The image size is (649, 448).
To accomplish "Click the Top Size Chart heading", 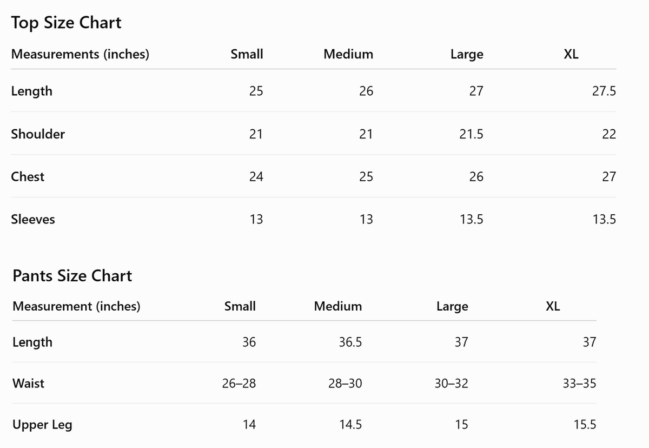I will click(67, 23).
